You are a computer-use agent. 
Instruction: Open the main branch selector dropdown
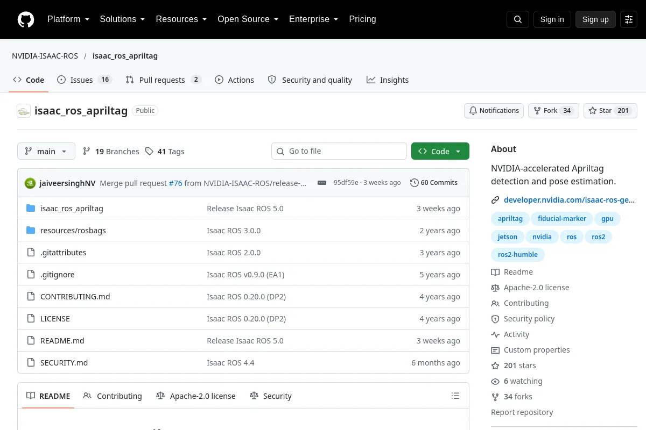click(46, 152)
